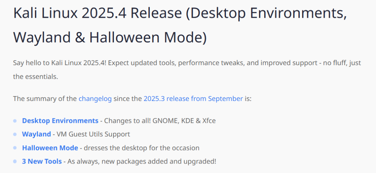Screen dimensions: 376x173
Task: Click the words 'the essentials.'
Action: [36, 77]
